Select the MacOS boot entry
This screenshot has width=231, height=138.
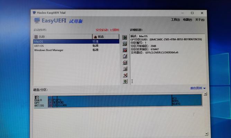tap(76, 41)
